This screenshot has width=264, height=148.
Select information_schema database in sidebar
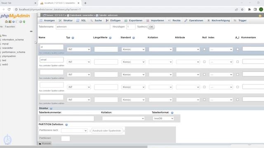(13, 39)
